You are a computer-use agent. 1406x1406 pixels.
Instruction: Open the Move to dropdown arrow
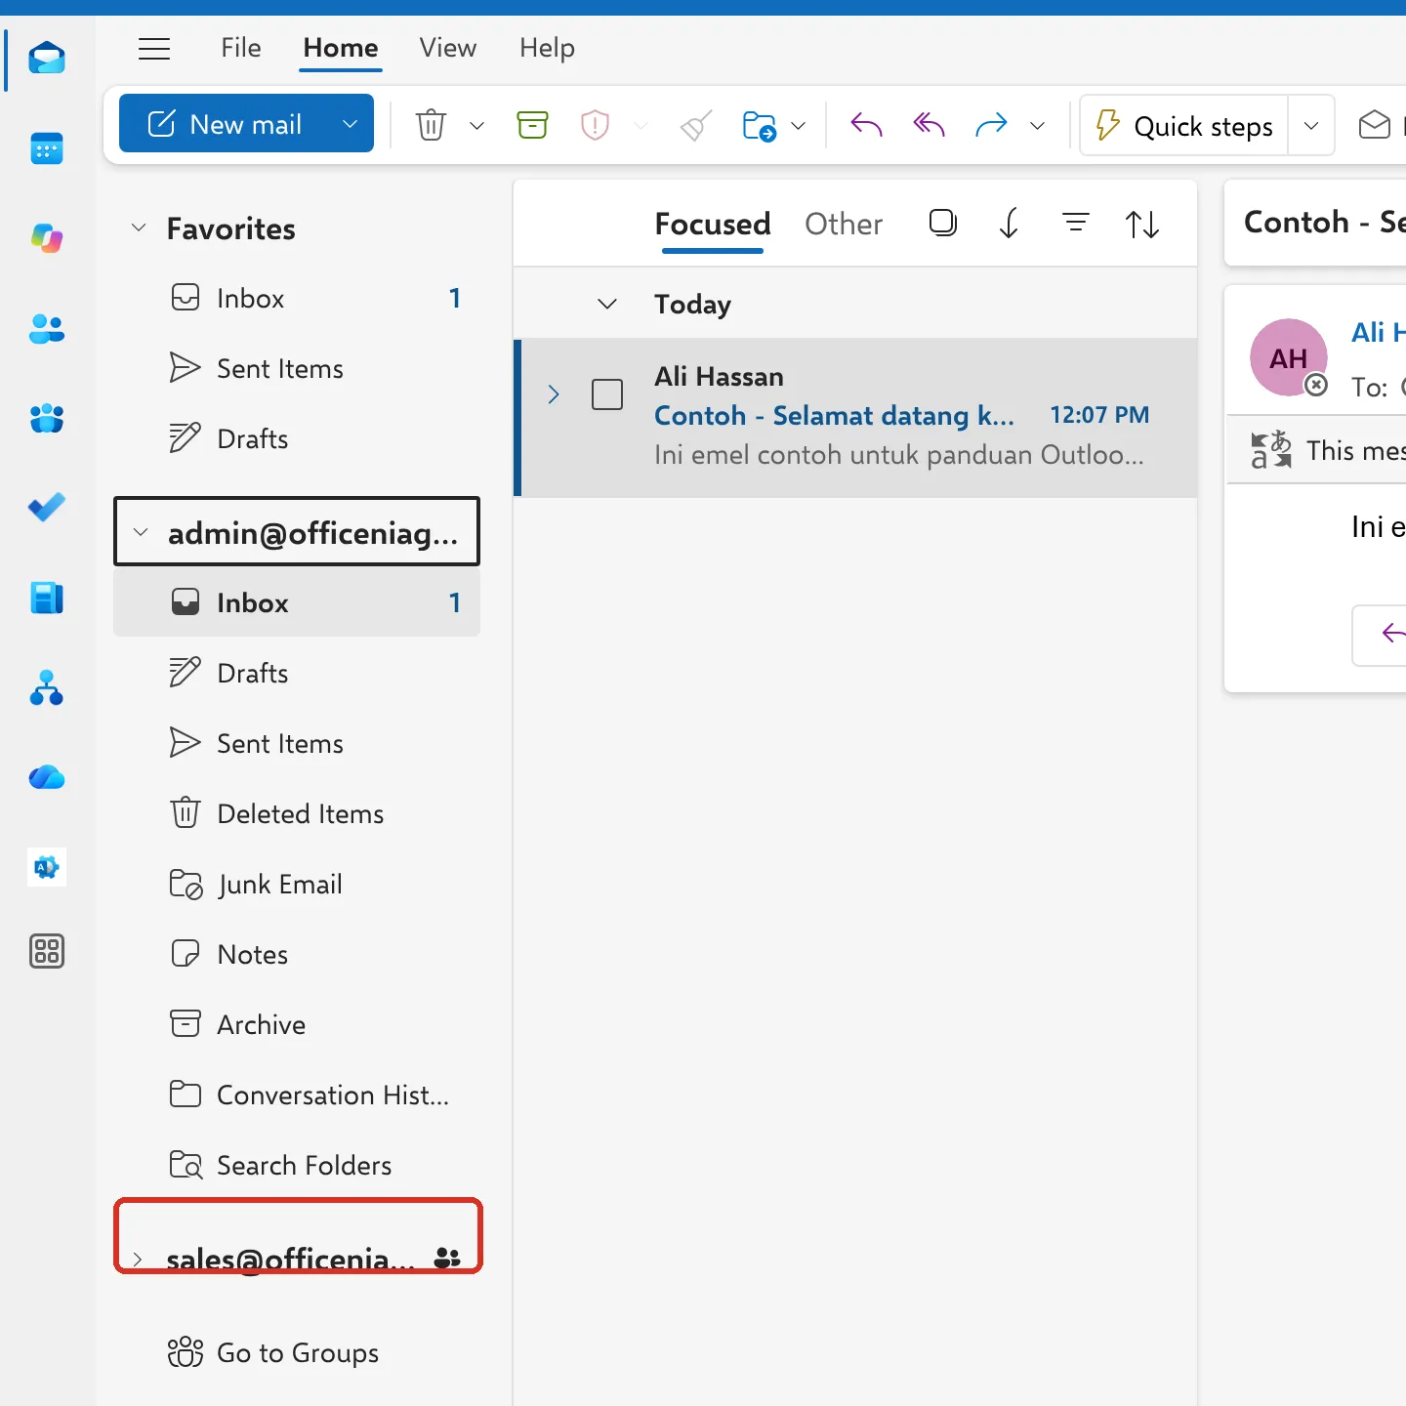798,125
